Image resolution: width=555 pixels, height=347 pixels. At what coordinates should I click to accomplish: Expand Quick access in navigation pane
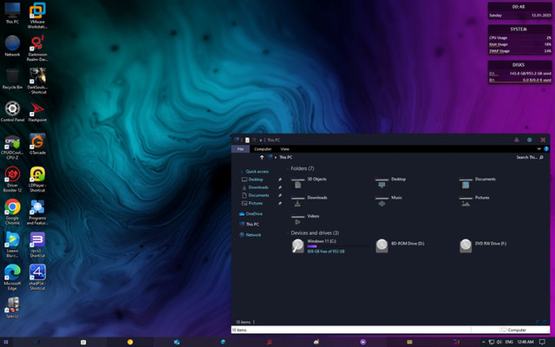point(241,172)
